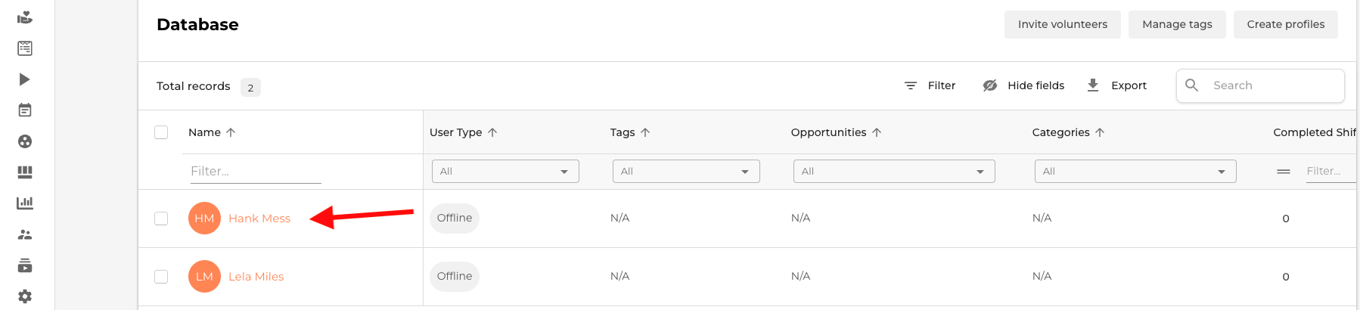Click the Manage tags button
The image size is (1360, 310).
[1177, 24]
